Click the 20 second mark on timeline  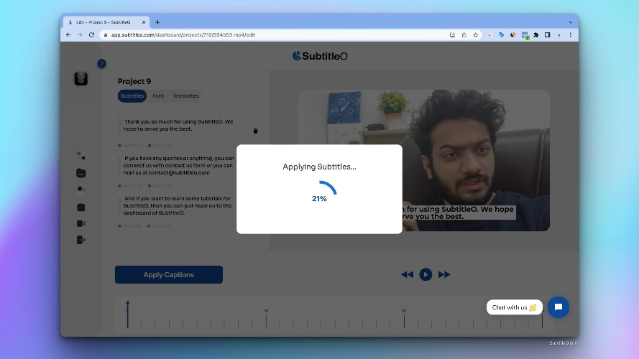coord(404,318)
